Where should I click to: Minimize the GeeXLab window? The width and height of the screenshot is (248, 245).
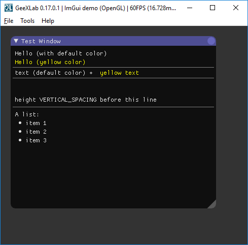pyautogui.click(x=190, y=8)
